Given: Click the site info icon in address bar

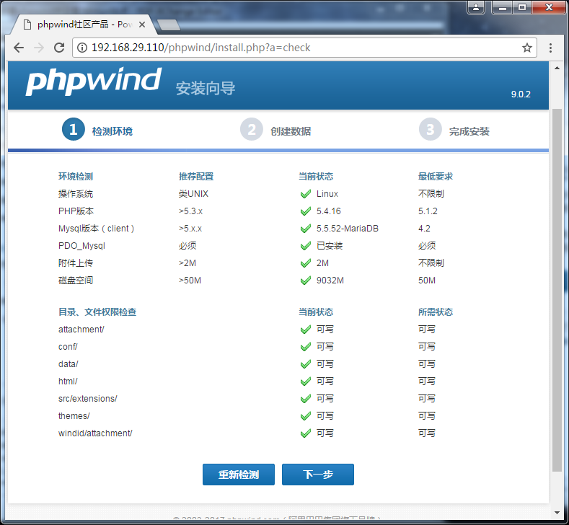Looking at the screenshot, I should [x=82, y=48].
